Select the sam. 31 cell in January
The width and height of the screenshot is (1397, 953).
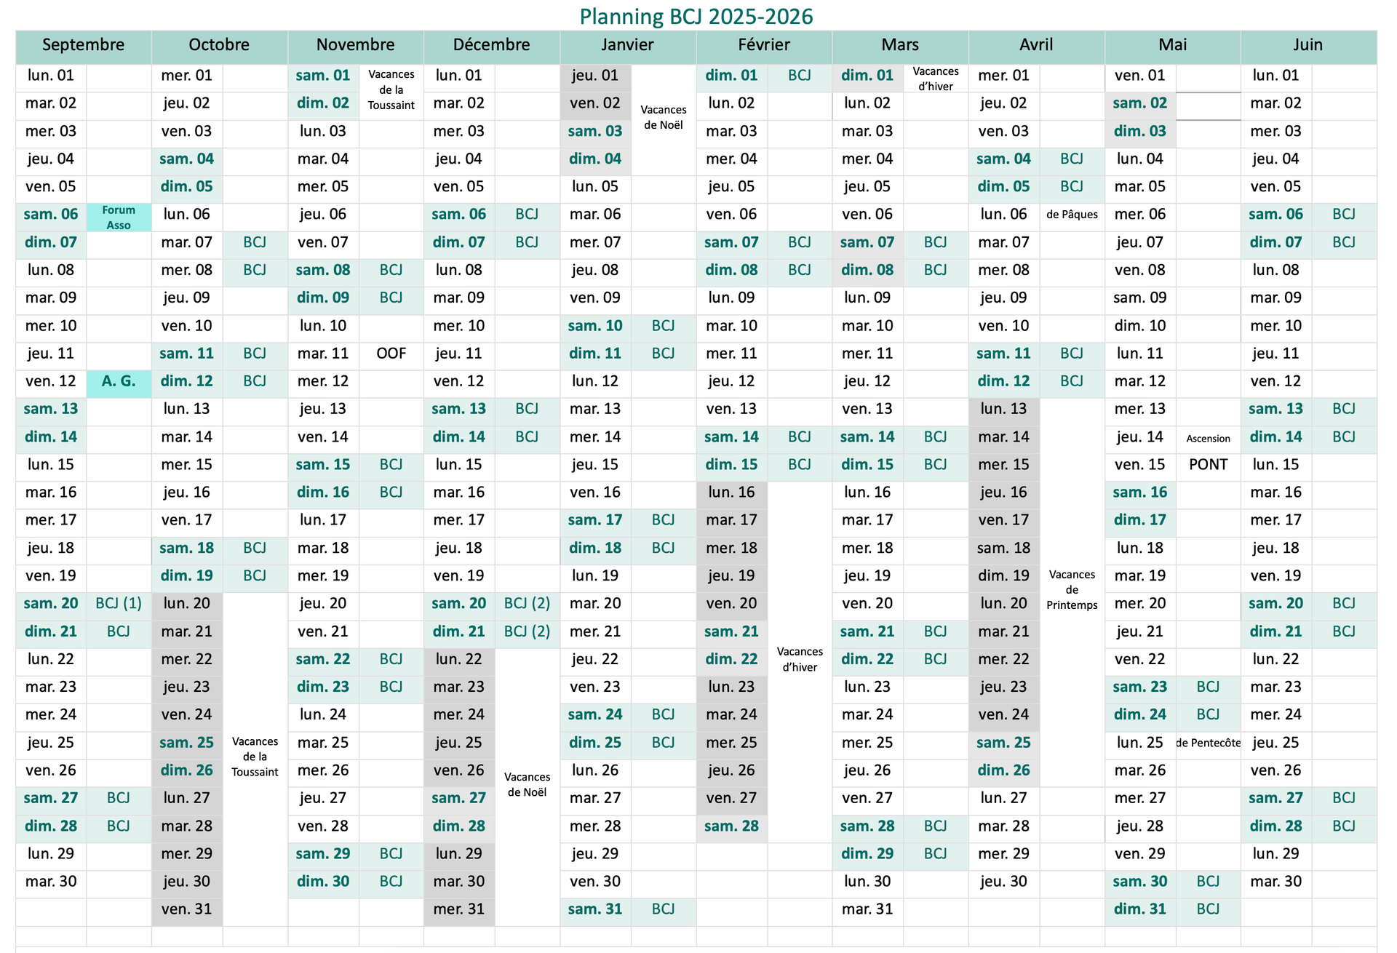(595, 909)
